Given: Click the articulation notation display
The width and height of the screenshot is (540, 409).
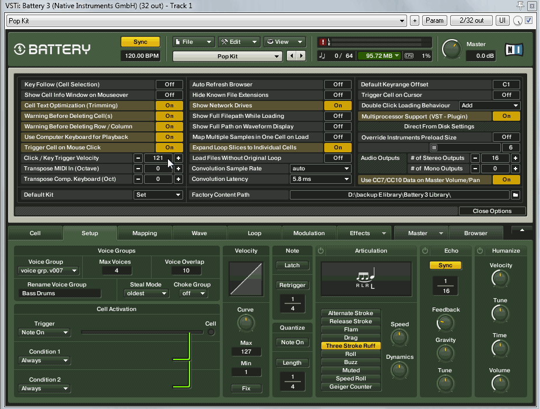Looking at the screenshot, I should pyautogui.click(x=366, y=279).
